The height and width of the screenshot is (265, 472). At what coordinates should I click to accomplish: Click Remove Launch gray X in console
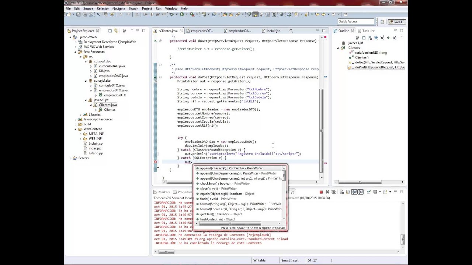(327, 192)
